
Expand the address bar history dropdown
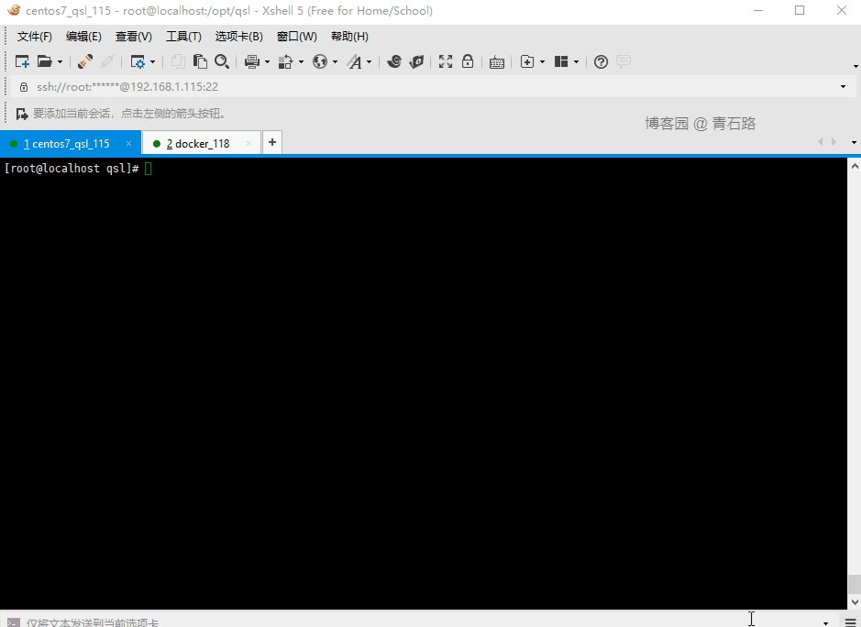(843, 87)
